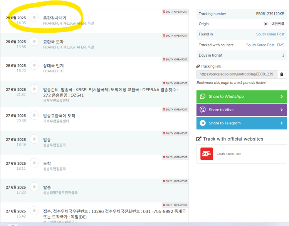Click South Korea Post badge on 15:42 event
This screenshot has height=226, width=289.
click(x=175, y=205)
